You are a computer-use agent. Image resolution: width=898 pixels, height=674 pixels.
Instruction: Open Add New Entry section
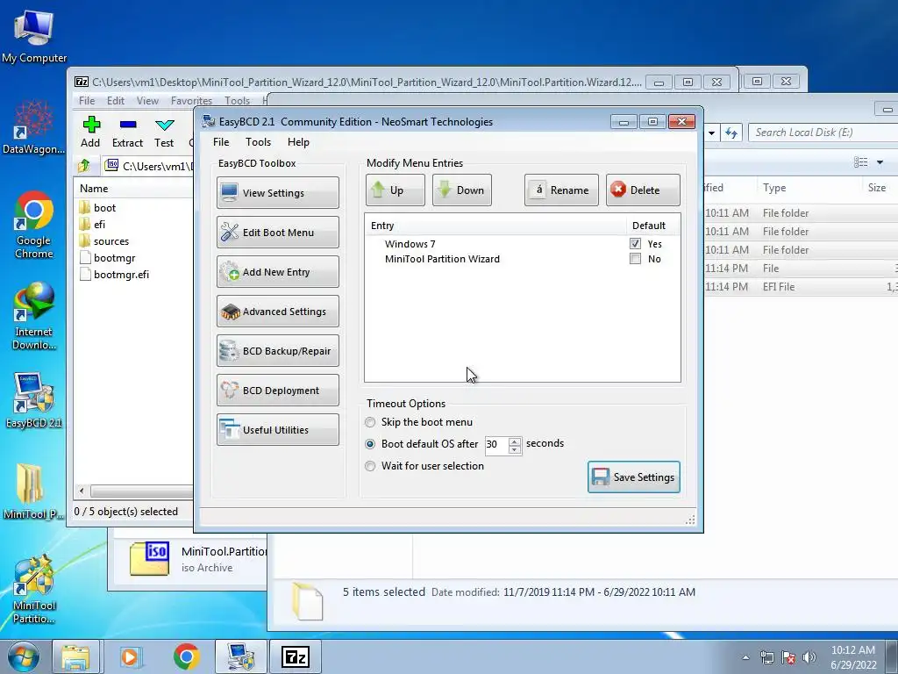278,272
